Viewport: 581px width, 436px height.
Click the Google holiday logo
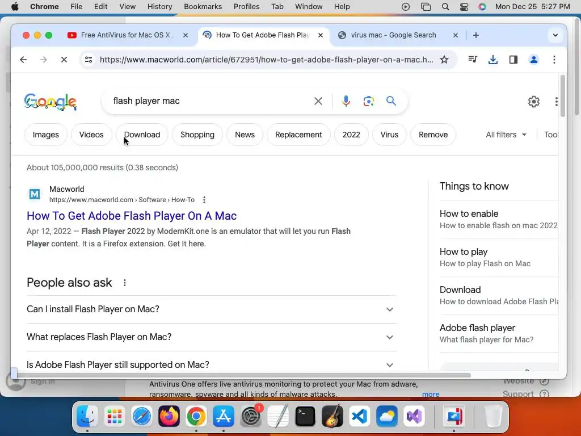[x=50, y=102]
